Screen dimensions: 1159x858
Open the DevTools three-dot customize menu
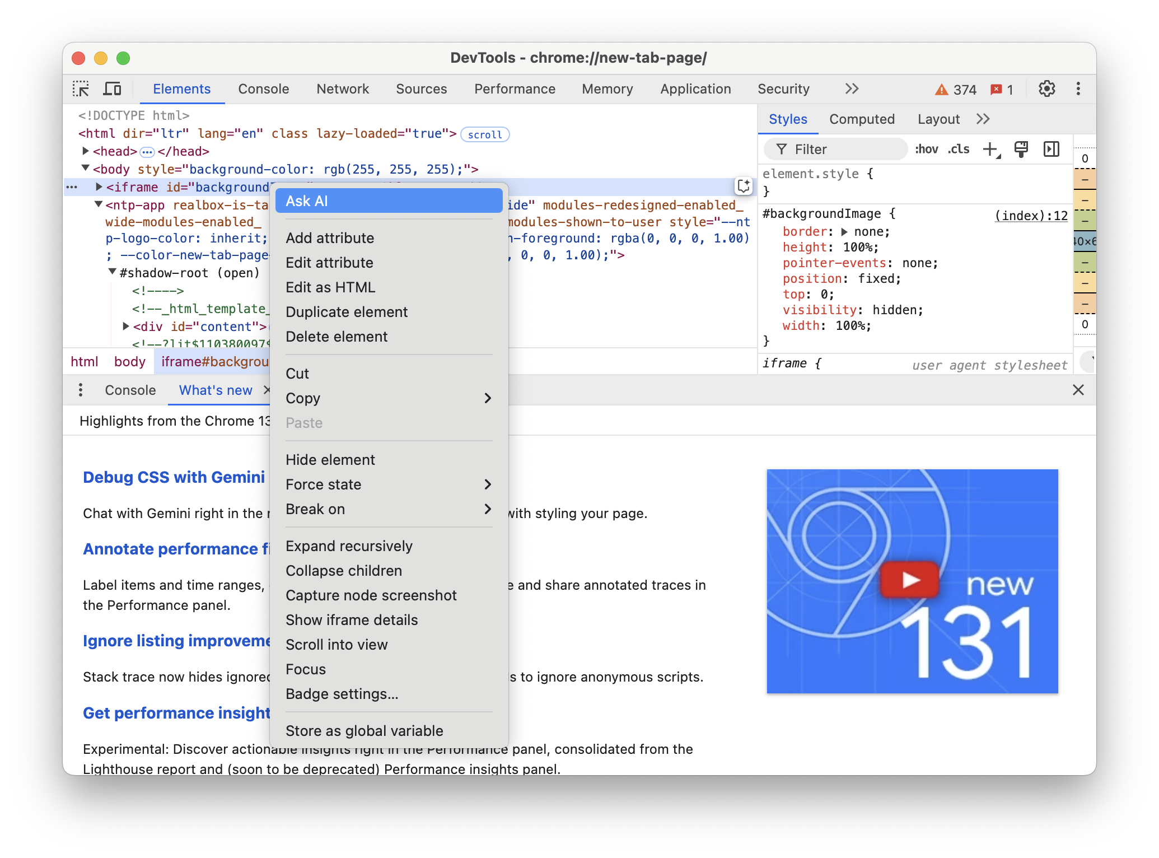[x=1078, y=89]
